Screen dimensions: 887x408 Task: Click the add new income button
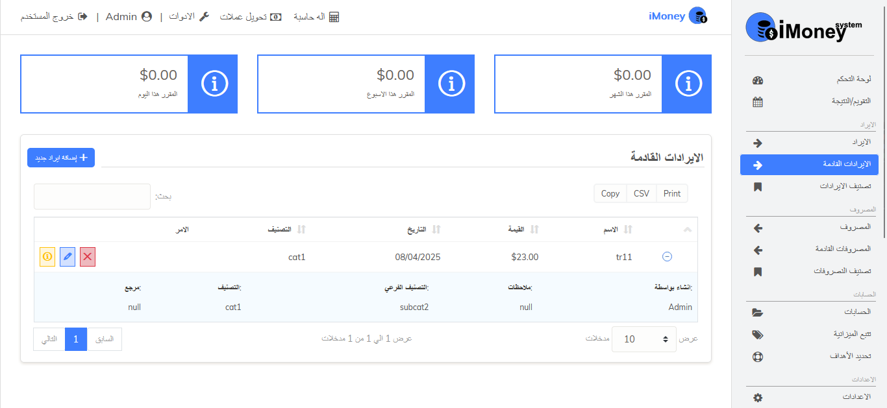coord(61,158)
